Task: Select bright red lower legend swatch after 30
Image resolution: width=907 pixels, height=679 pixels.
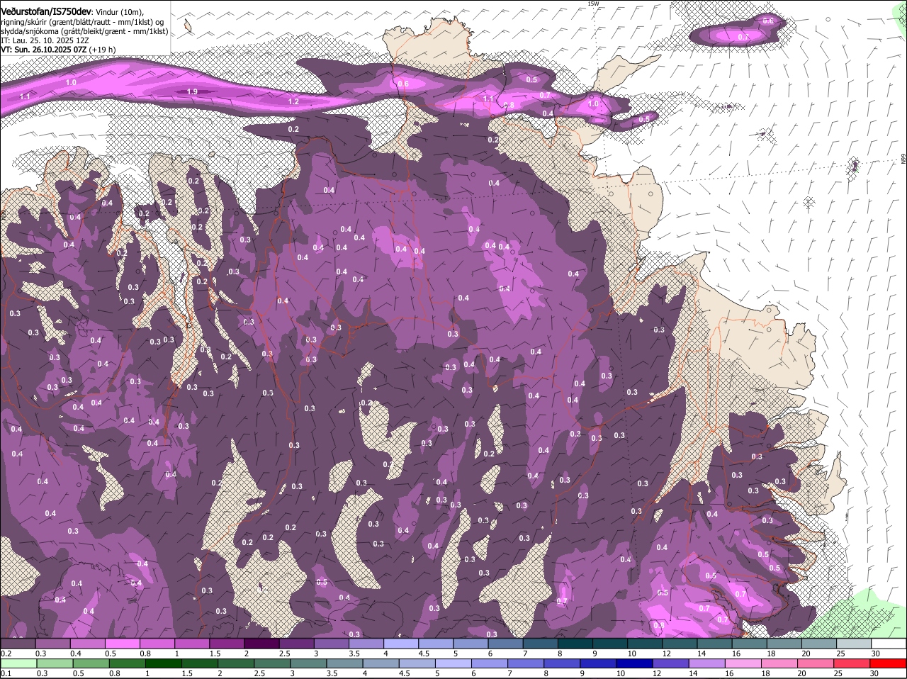Action: coord(889,663)
